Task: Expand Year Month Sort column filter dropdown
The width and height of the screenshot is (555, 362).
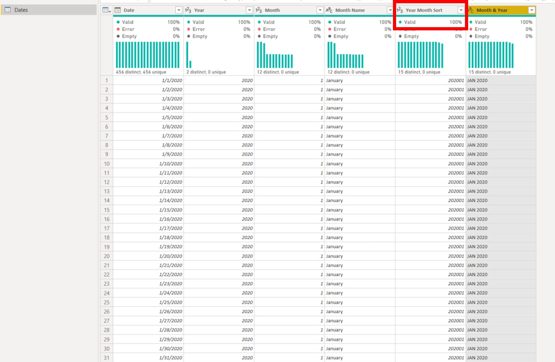Action: [461, 10]
